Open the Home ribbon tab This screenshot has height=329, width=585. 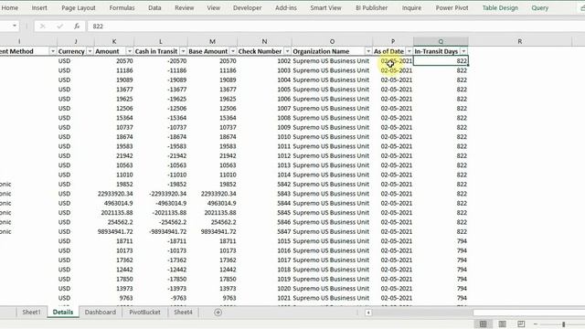10,8
